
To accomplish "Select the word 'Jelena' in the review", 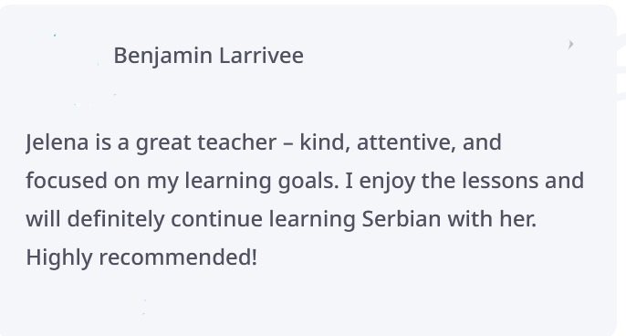I will pyautogui.click(x=57, y=142).
